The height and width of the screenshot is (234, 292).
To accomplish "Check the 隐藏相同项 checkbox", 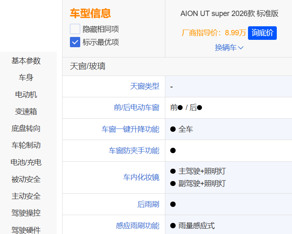I will [75, 29].
